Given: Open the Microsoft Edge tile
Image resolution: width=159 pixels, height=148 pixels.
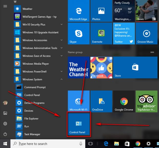Looking at the screenshot, I should tap(79, 11).
